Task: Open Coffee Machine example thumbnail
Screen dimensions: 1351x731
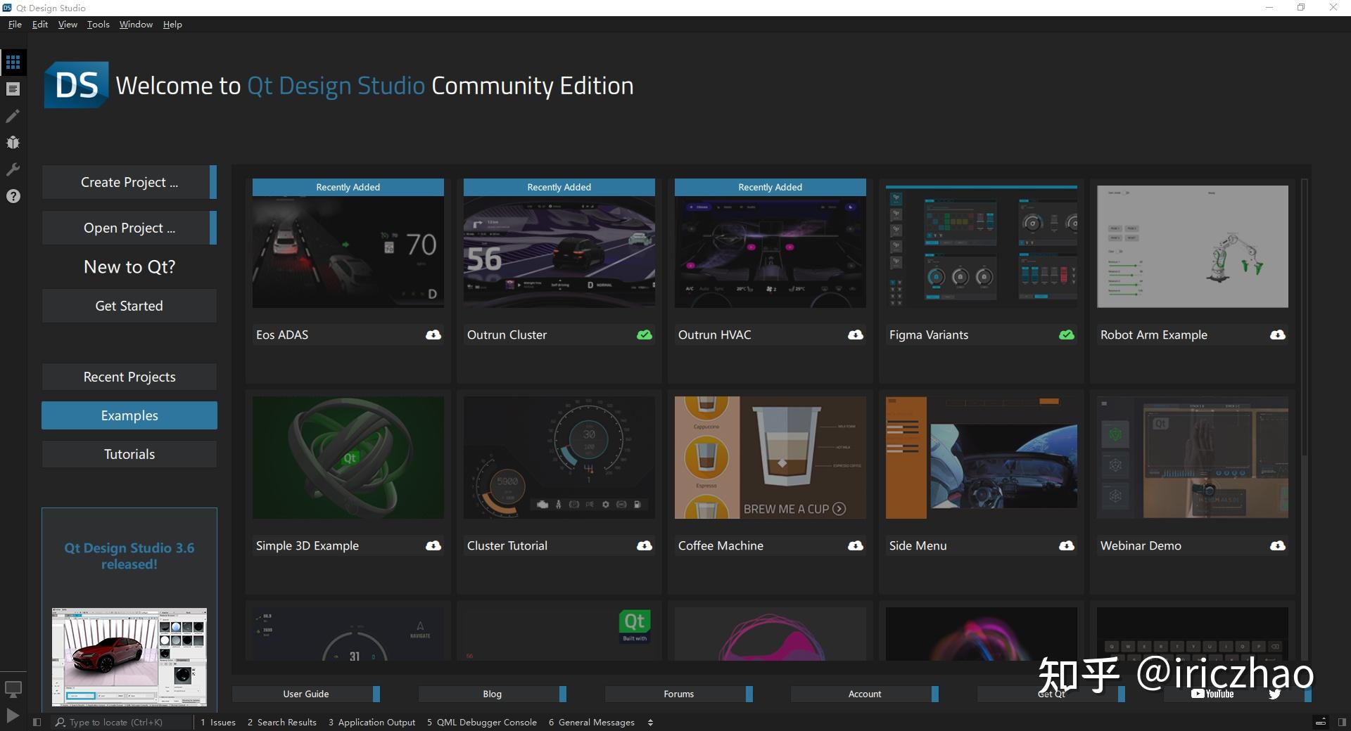Action: pos(770,458)
